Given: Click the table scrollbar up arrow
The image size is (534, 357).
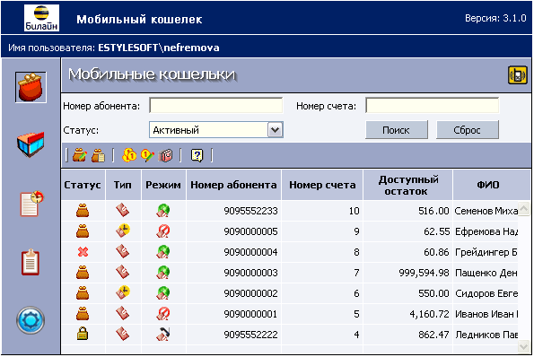Looking at the screenshot, I should tap(524, 208).
